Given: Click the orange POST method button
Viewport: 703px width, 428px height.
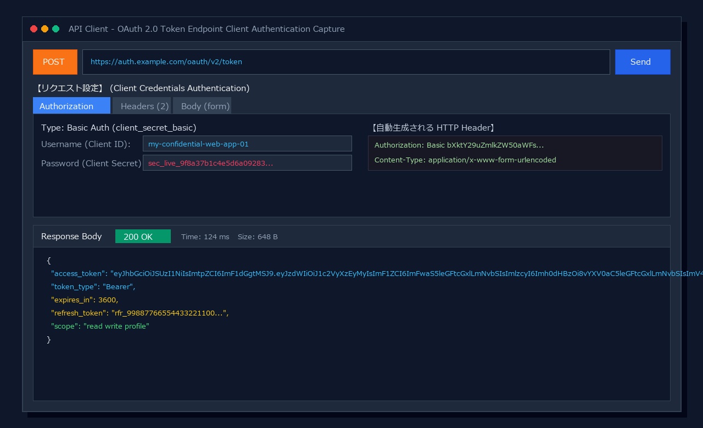Looking at the screenshot, I should tap(55, 62).
